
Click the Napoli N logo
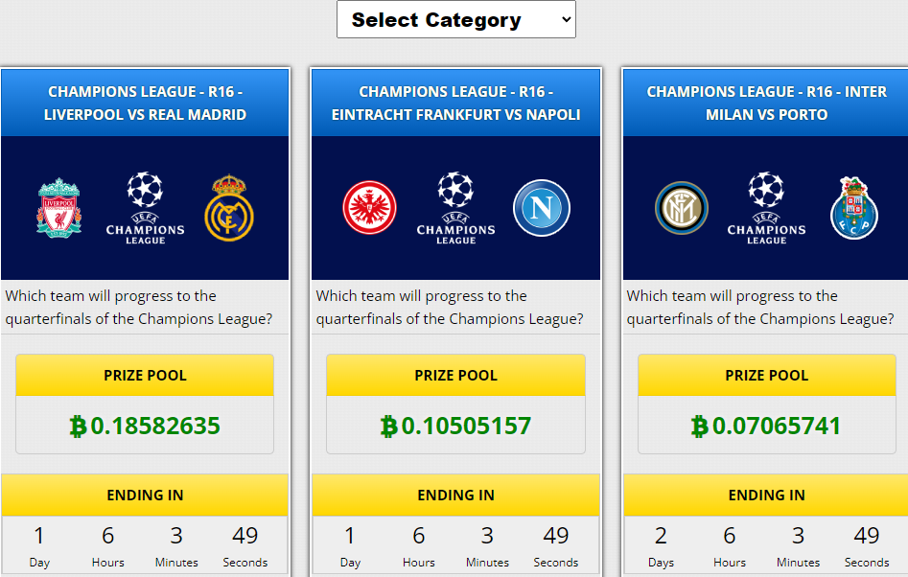(x=542, y=208)
